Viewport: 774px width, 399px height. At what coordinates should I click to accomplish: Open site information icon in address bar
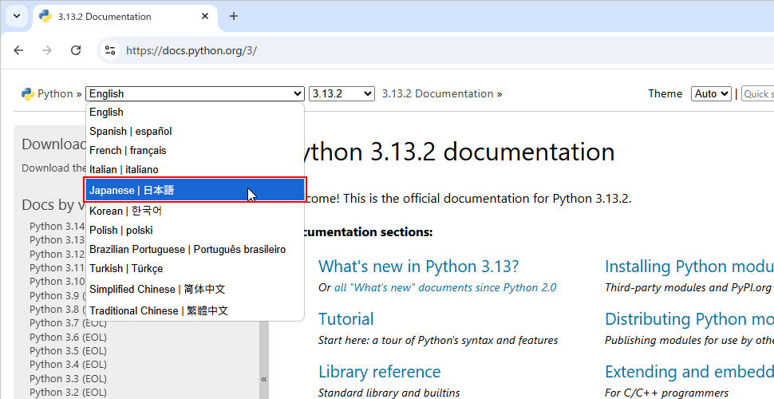click(110, 50)
